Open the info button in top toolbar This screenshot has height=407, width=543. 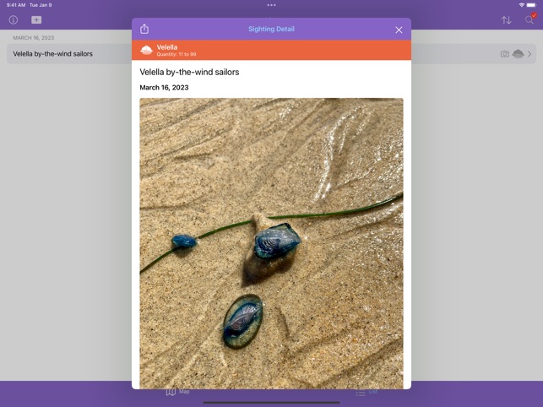click(14, 19)
